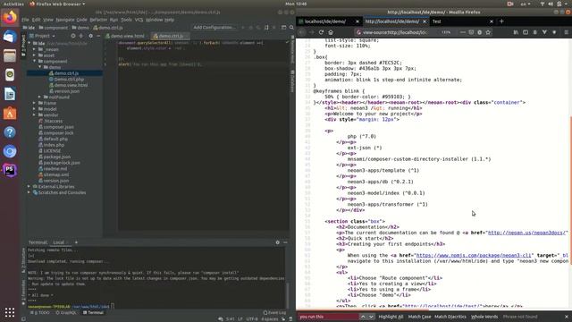Viewport: 572px width, 322px height.
Task: Expand the _neoan folder
Action: click(34, 49)
